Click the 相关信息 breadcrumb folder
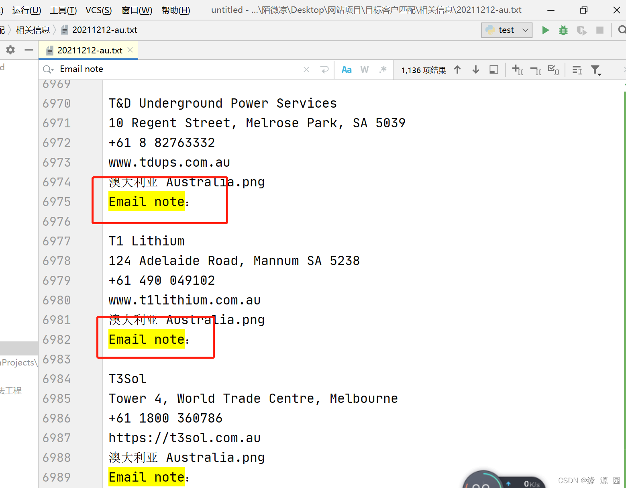The image size is (626, 488). (33, 30)
